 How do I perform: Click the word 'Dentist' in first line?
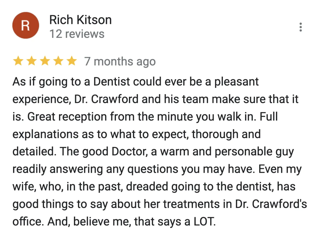coord(112,82)
